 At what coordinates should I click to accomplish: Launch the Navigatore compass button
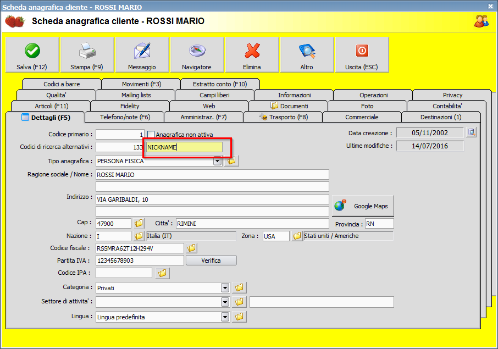tap(197, 55)
